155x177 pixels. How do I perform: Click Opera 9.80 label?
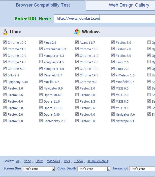[52, 115]
